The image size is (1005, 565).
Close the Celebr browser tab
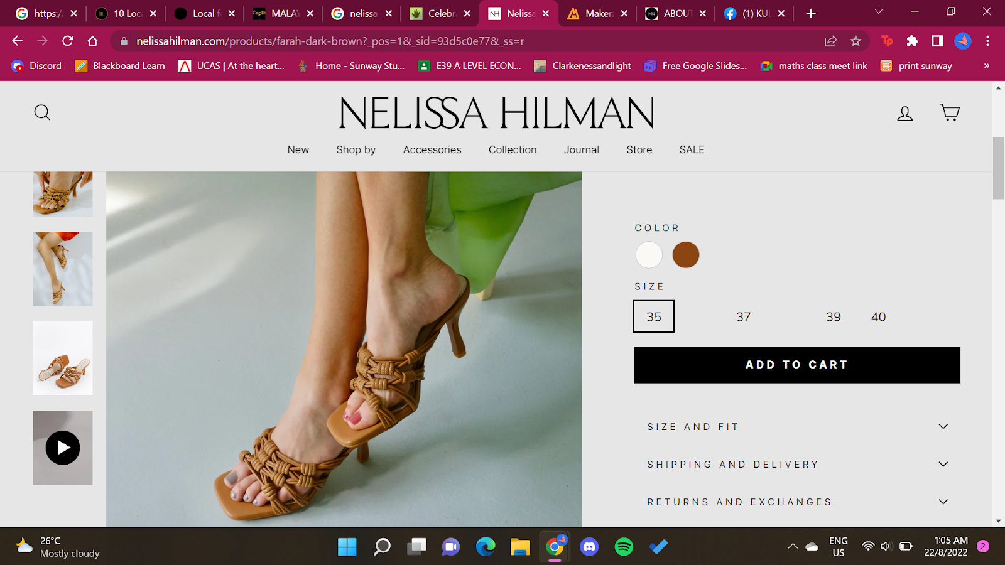tap(467, 13)
